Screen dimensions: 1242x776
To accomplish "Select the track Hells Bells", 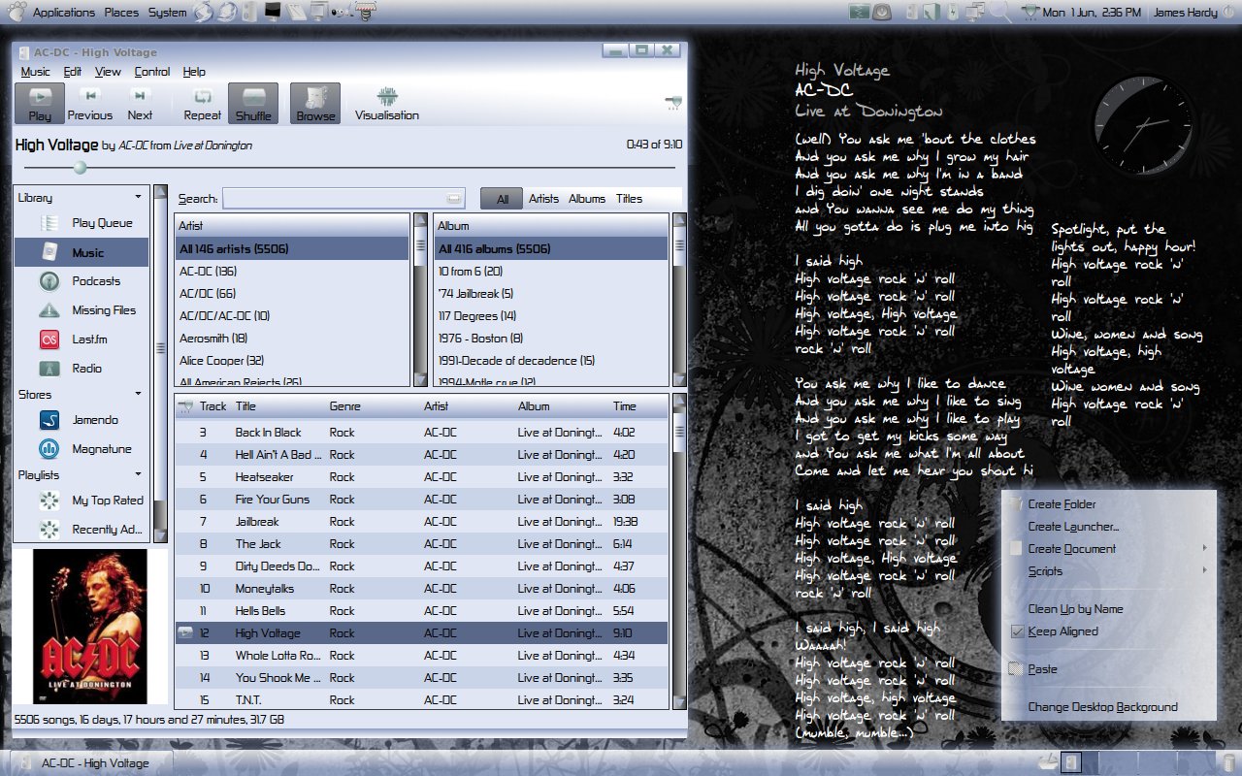I will (x=421, y=611).
